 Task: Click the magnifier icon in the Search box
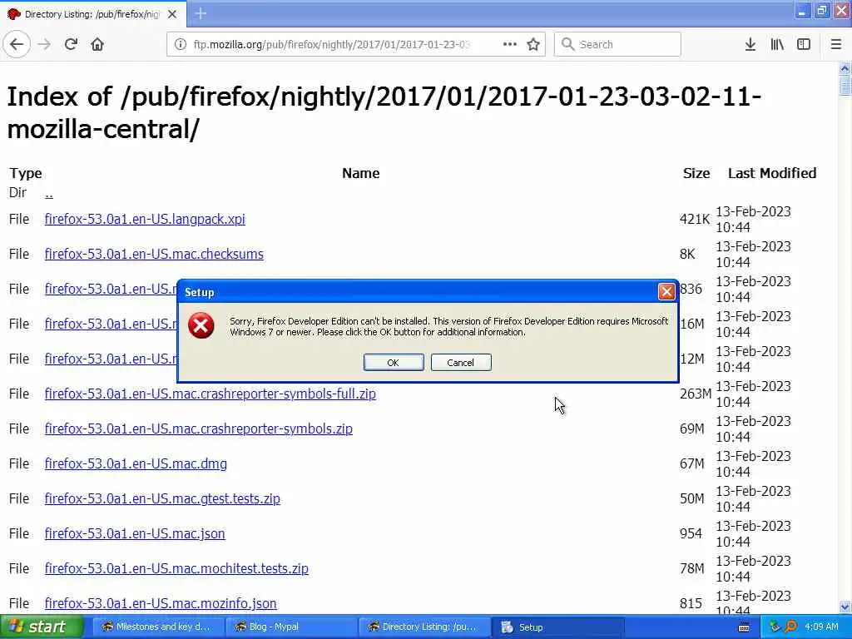(x=567, y=44)
